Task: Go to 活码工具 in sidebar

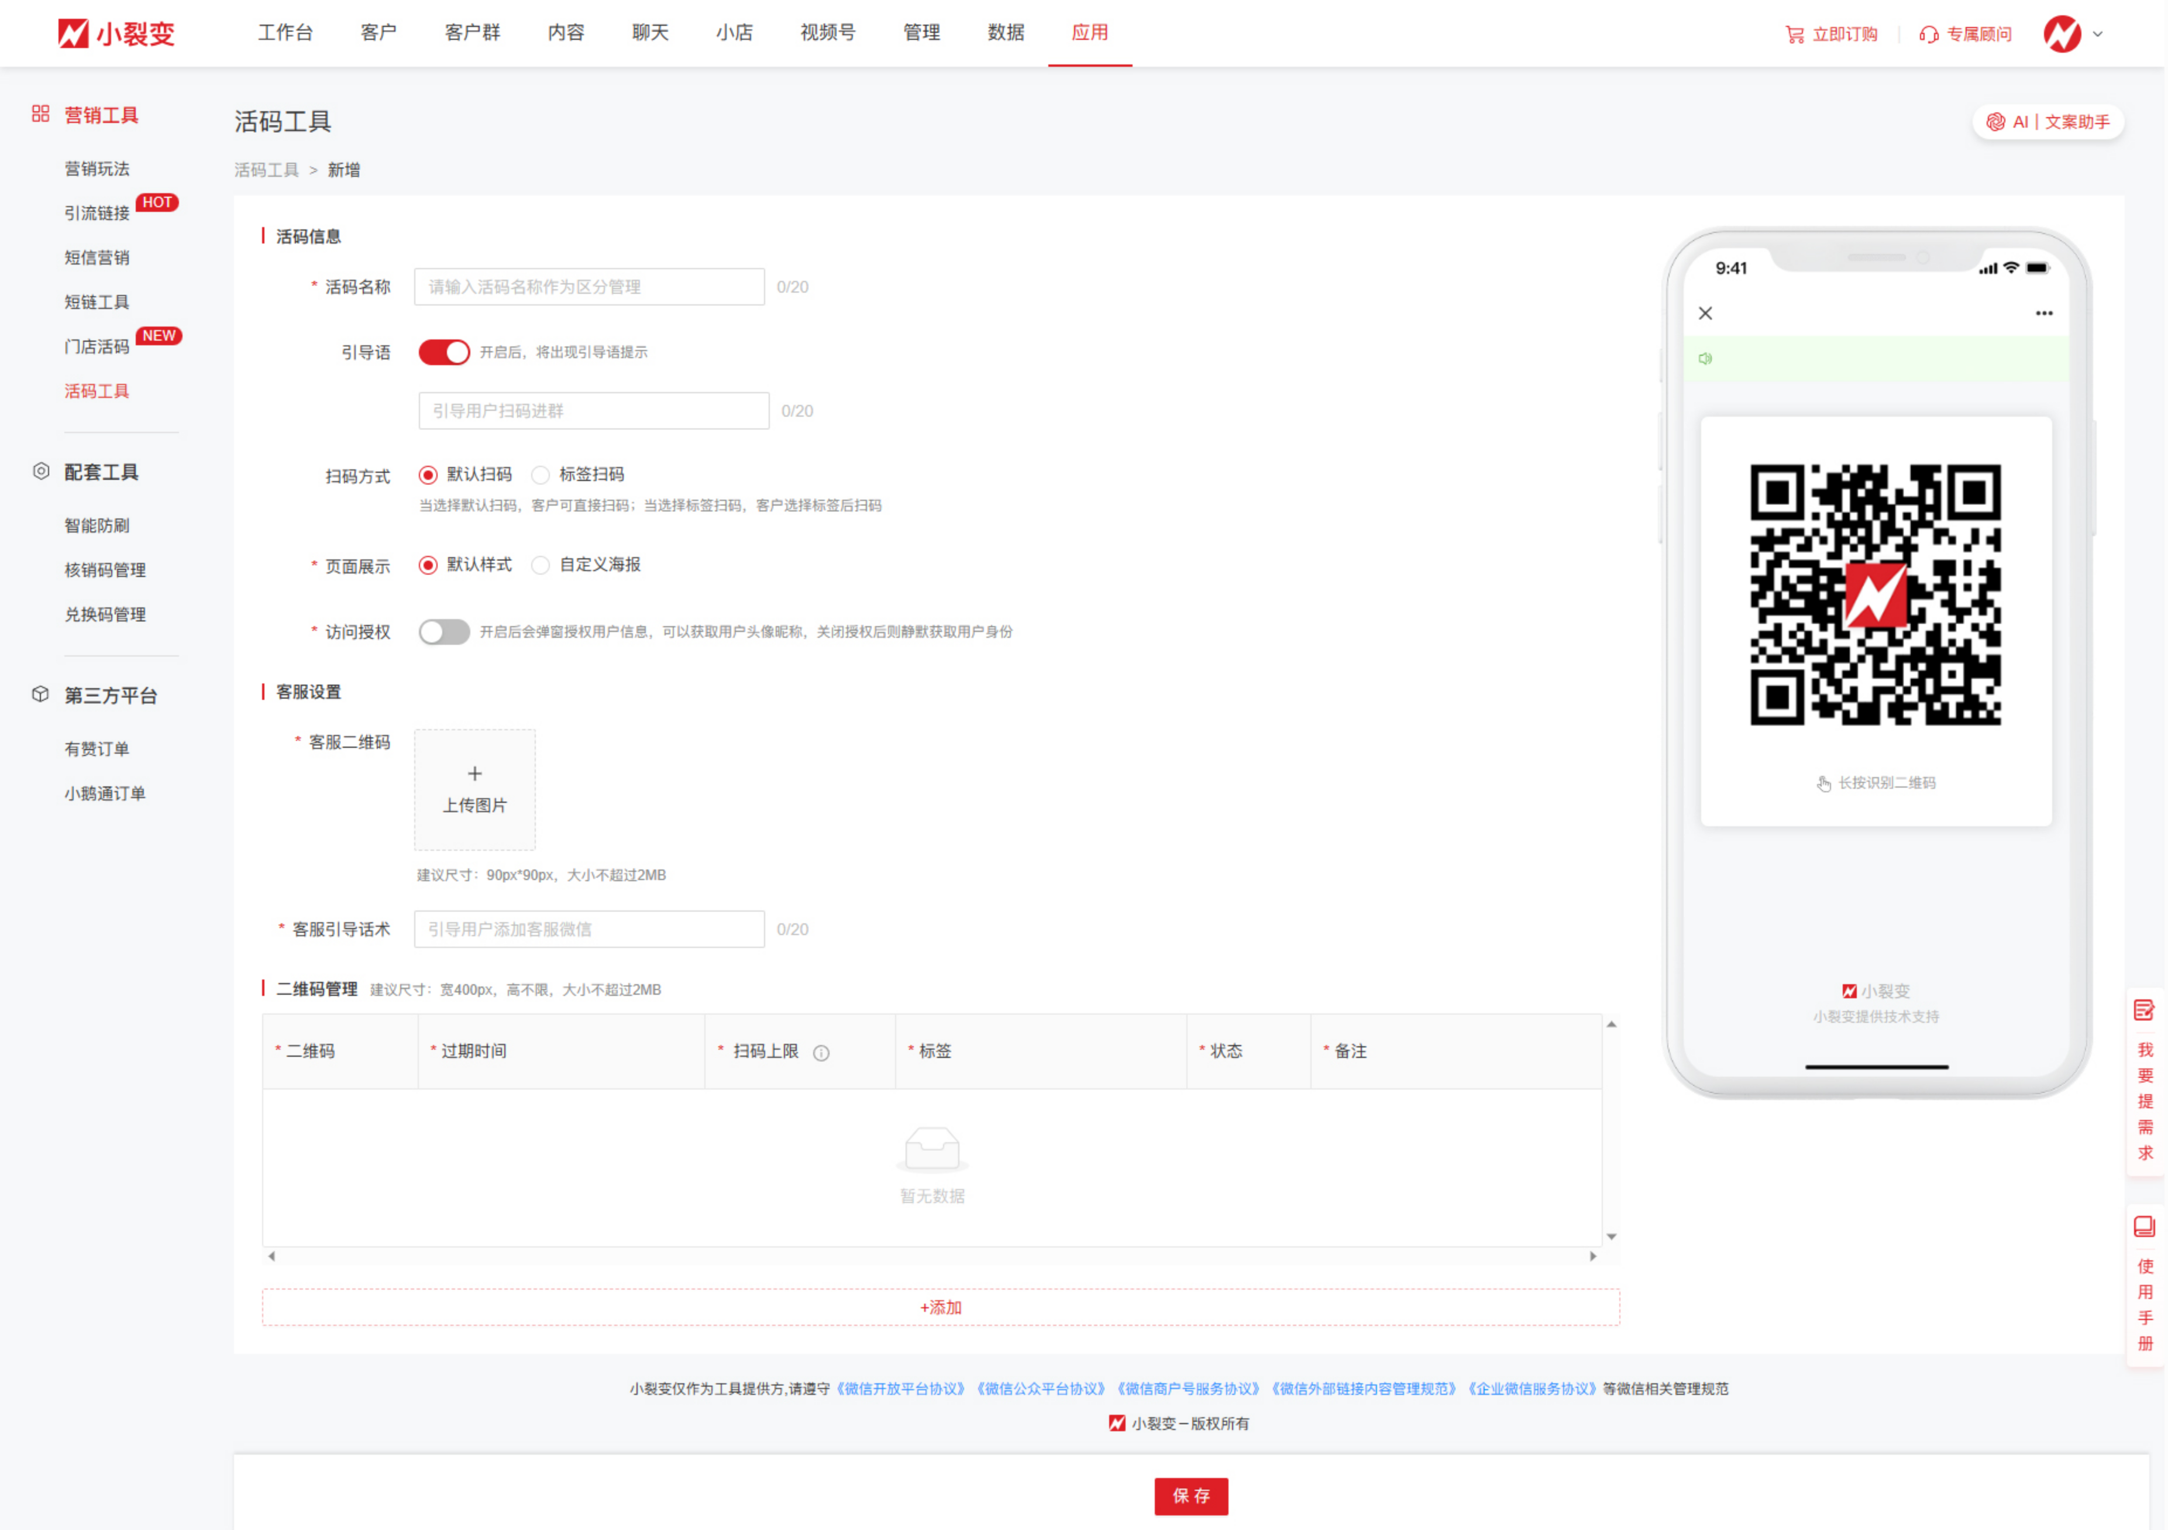Action: (97, 391)
